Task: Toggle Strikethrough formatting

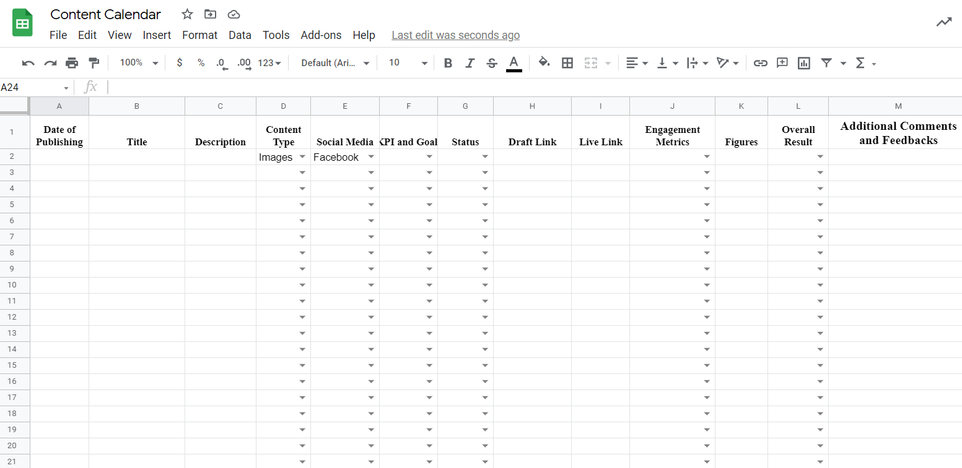Action: point(492,63)
